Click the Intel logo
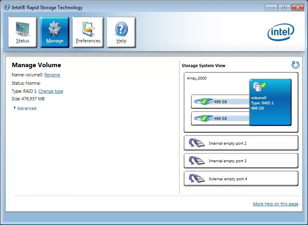Image resolution: width=308 pixels, height=225 pixels. pyautogui.click(x=281, y=32)
